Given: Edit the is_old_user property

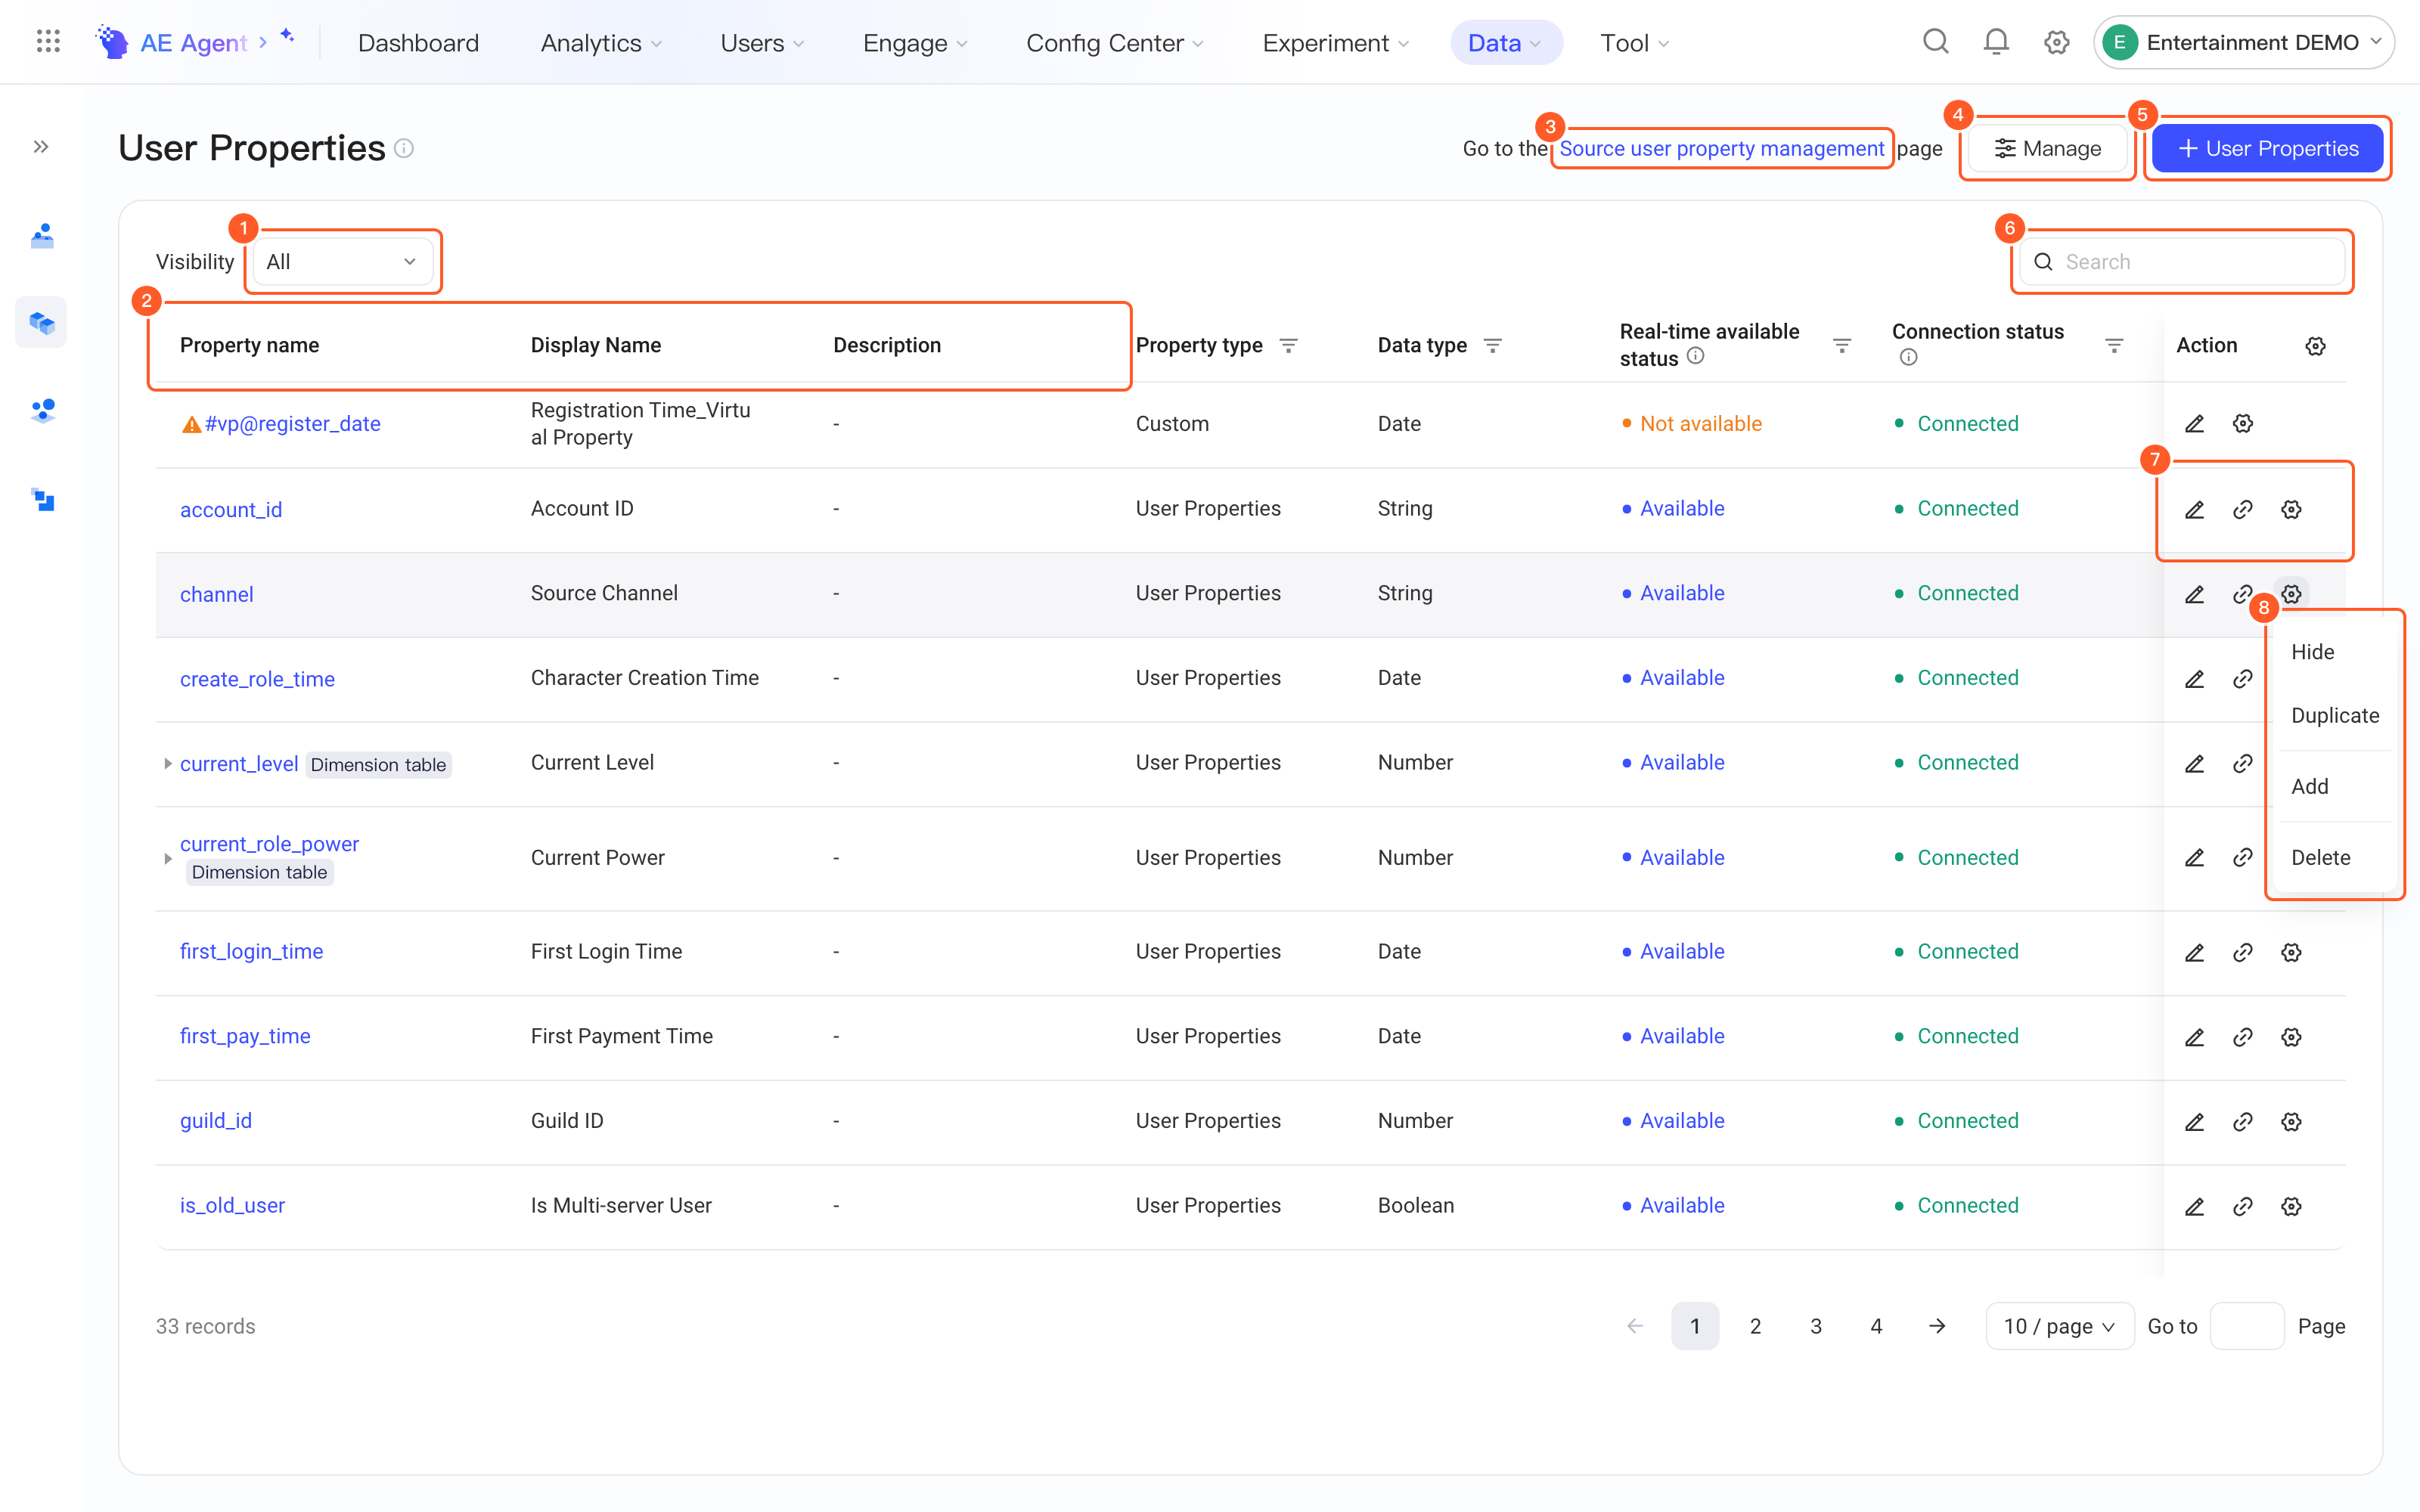Looking at the screenshot, I should [x=2194, y=1206].
